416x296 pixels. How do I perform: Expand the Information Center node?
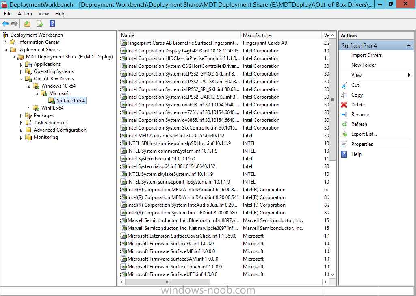point(6,43)
